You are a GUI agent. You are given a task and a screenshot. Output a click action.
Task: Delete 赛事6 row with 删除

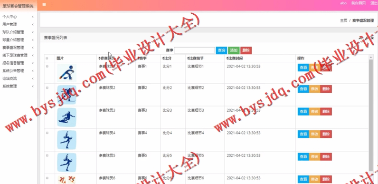click(326, 179)
